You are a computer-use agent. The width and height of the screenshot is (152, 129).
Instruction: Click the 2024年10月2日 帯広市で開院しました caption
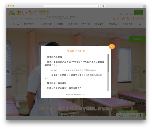pos(75,109)
